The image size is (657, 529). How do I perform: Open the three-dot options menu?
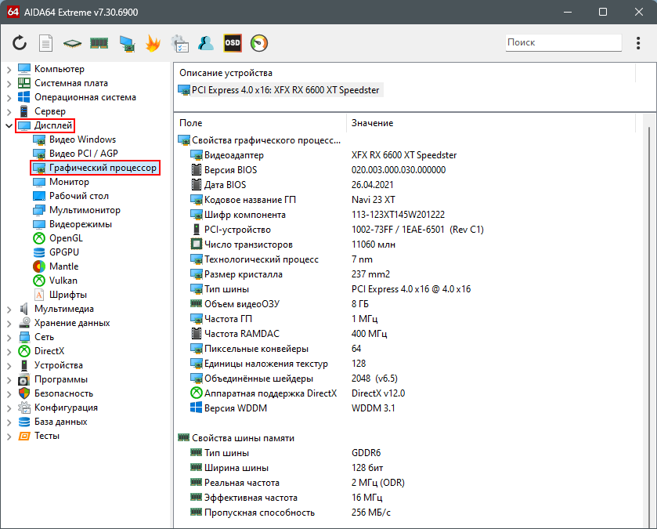[x=638, y=43]
